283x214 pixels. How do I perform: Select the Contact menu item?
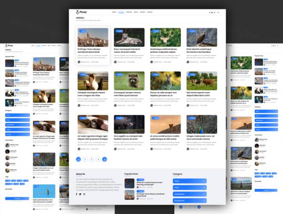[149, 12]
